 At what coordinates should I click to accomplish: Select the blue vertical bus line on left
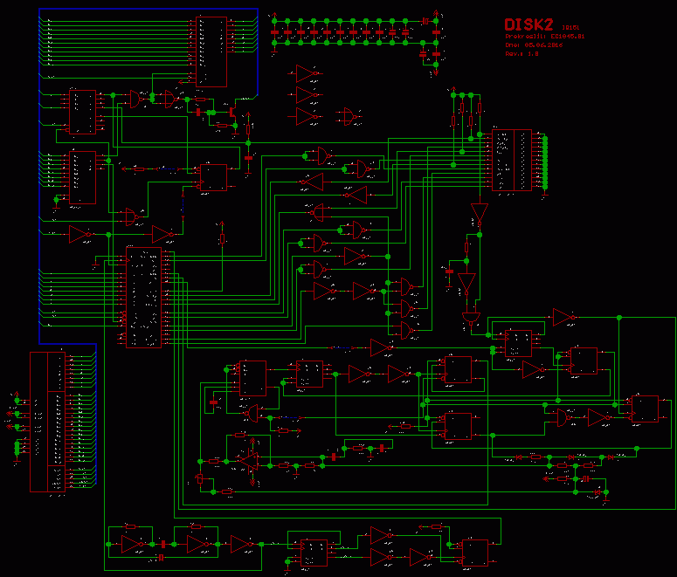39,175
